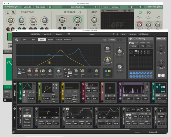Click next preset arrow in HY-Filter4
This screenshot has height=137, width=171.
click(x=117, y=34)
